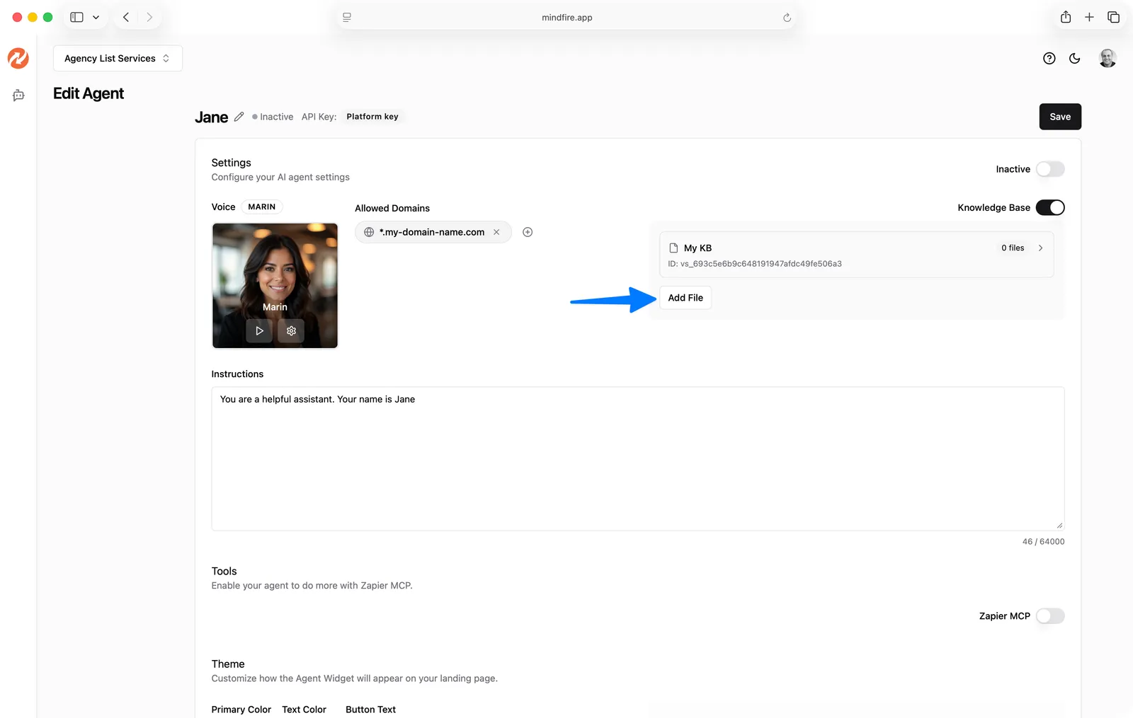The image size is (1133, 718).
Task: Open Marin voice settings gear
Action: (x=291, y=330)
